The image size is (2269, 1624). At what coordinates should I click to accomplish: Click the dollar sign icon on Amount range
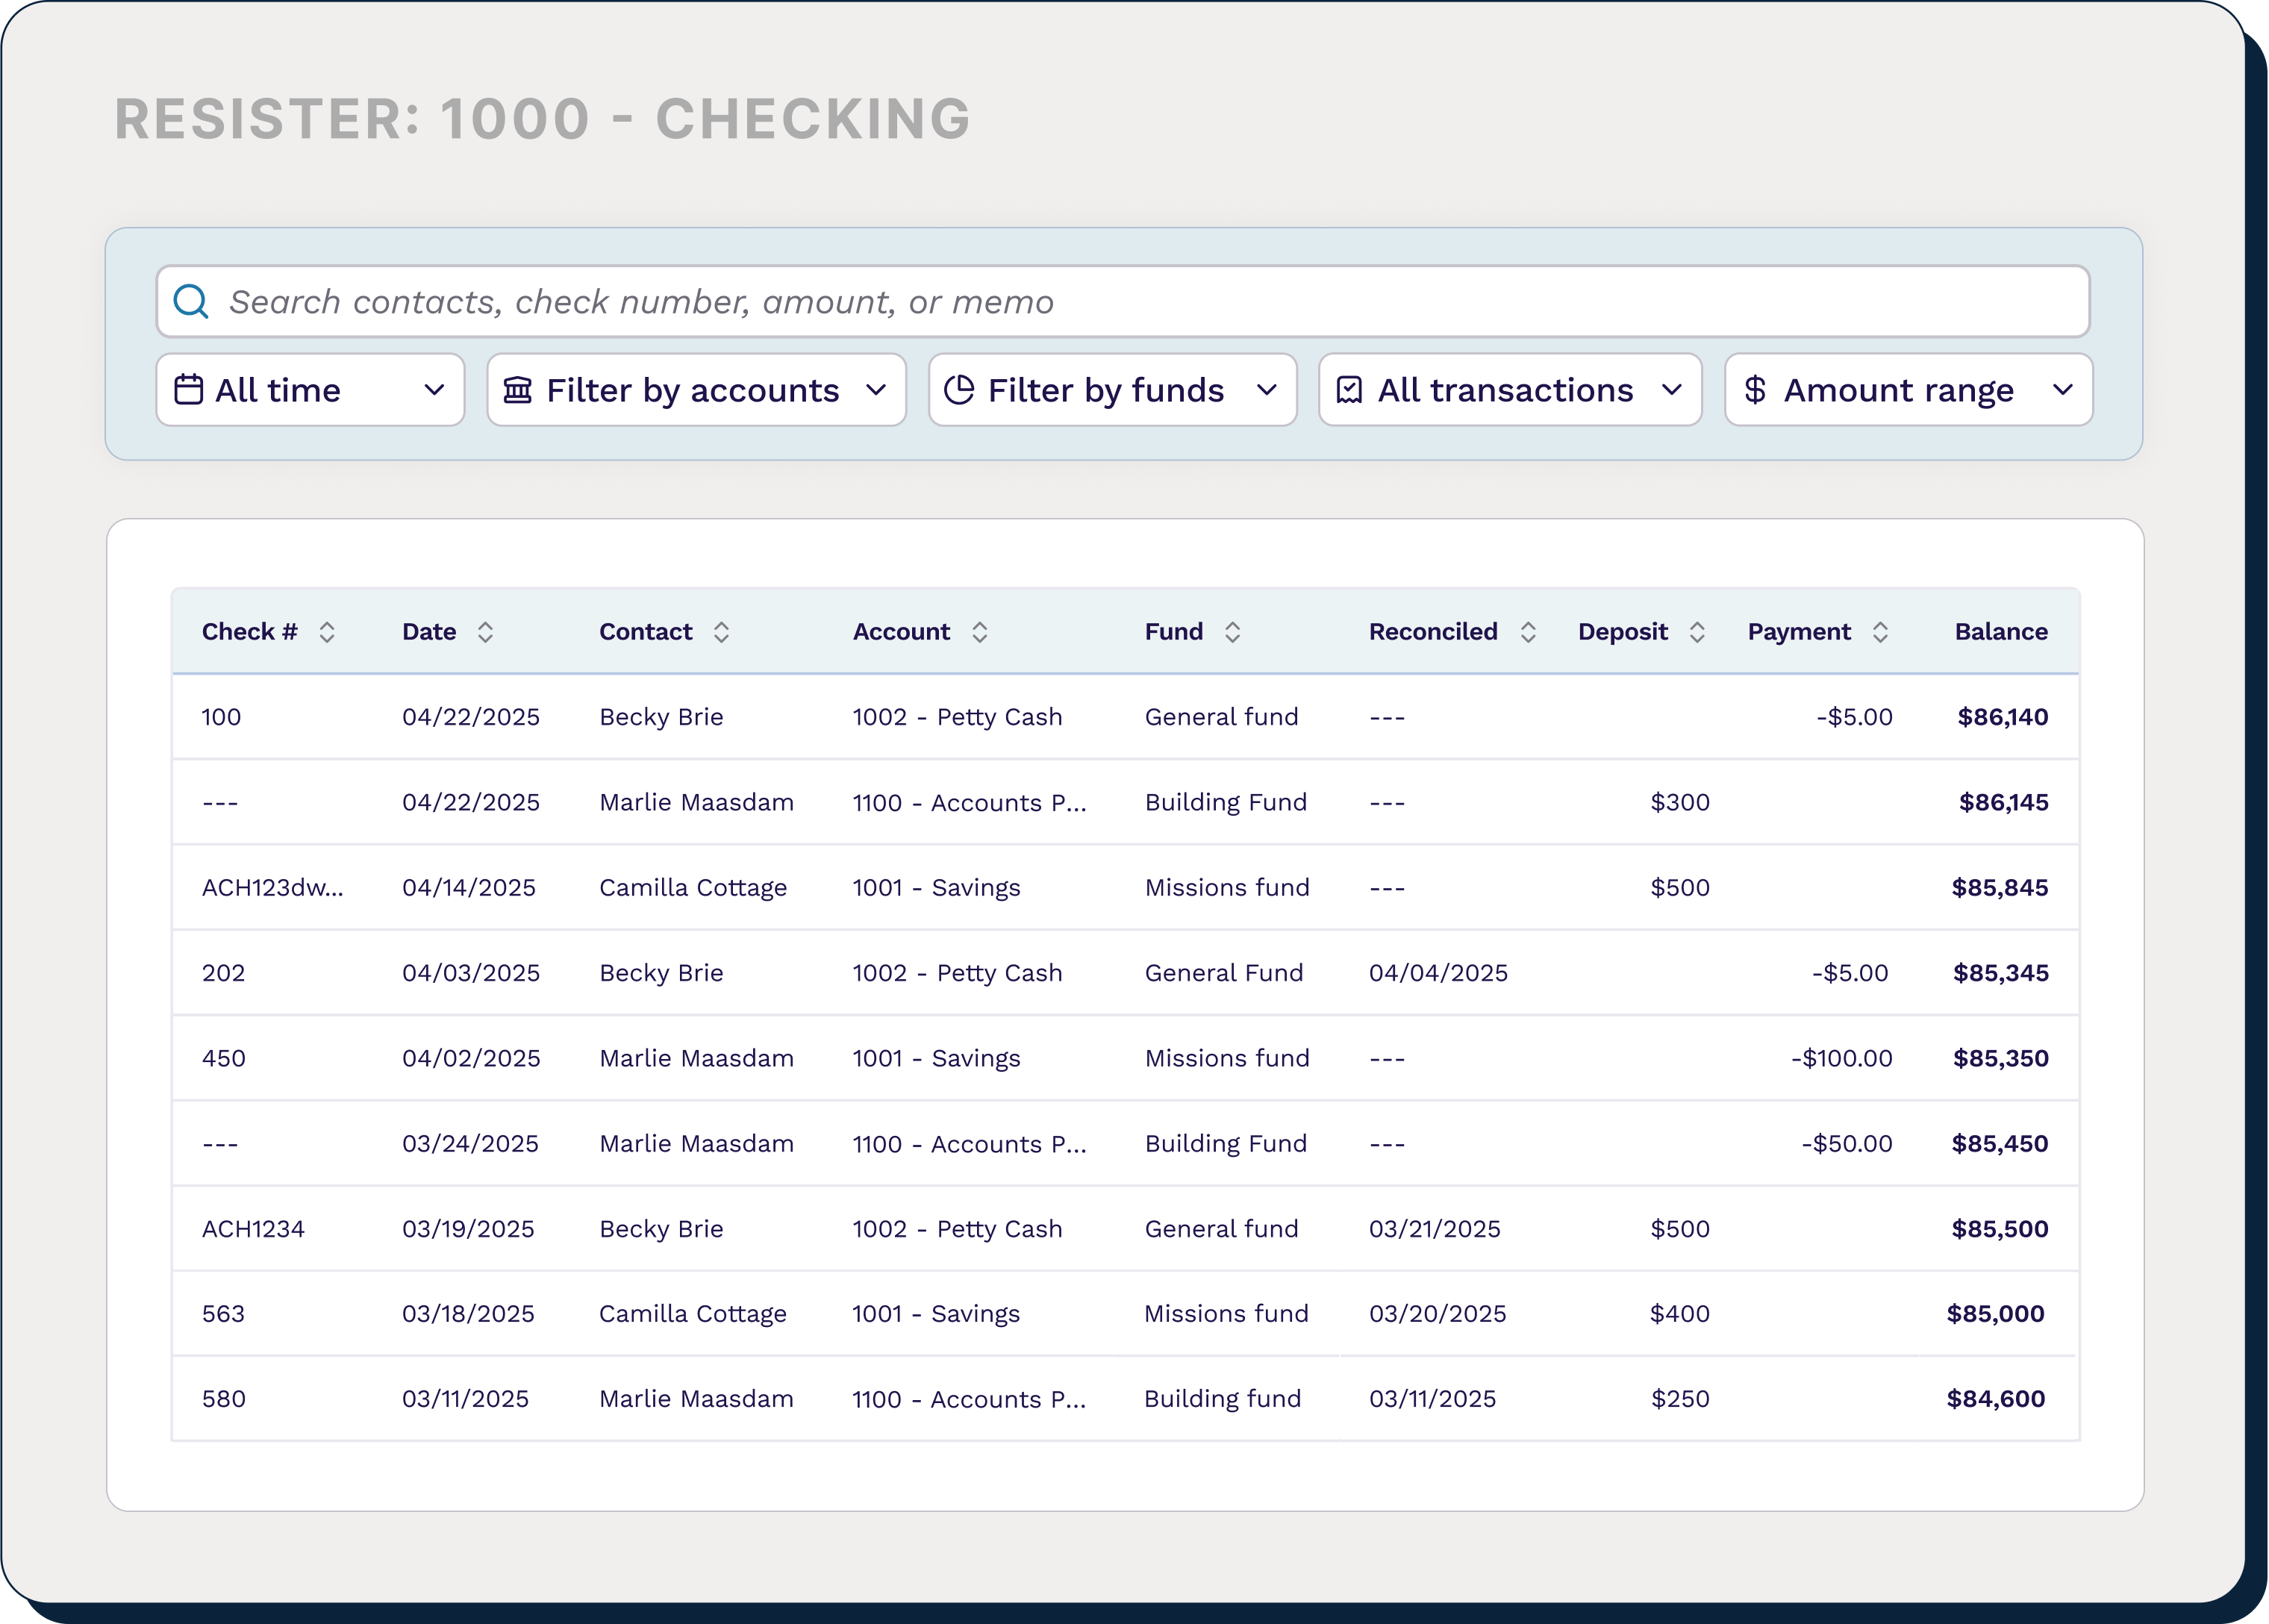(1756, 390)
